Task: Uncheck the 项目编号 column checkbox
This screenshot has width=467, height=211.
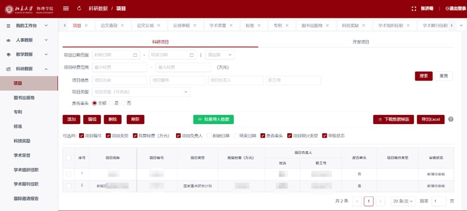Action: pos(82,135)
